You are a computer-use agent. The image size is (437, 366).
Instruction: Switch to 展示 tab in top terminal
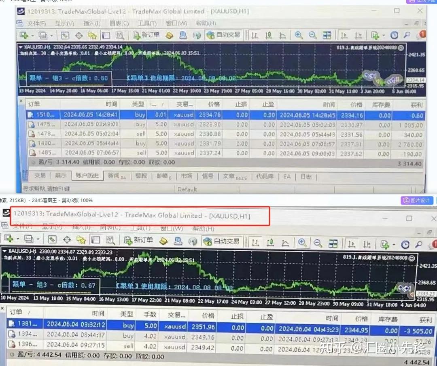(x=60, y=176)
